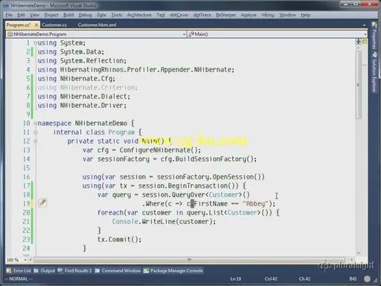381x286 pixels.
Task: Open the Test menu
Action: tap(161, 15)
